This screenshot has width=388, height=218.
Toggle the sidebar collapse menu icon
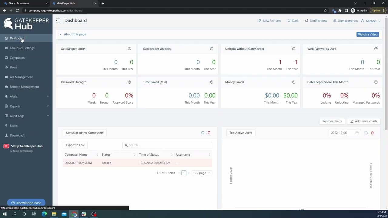tap(58, 21)
